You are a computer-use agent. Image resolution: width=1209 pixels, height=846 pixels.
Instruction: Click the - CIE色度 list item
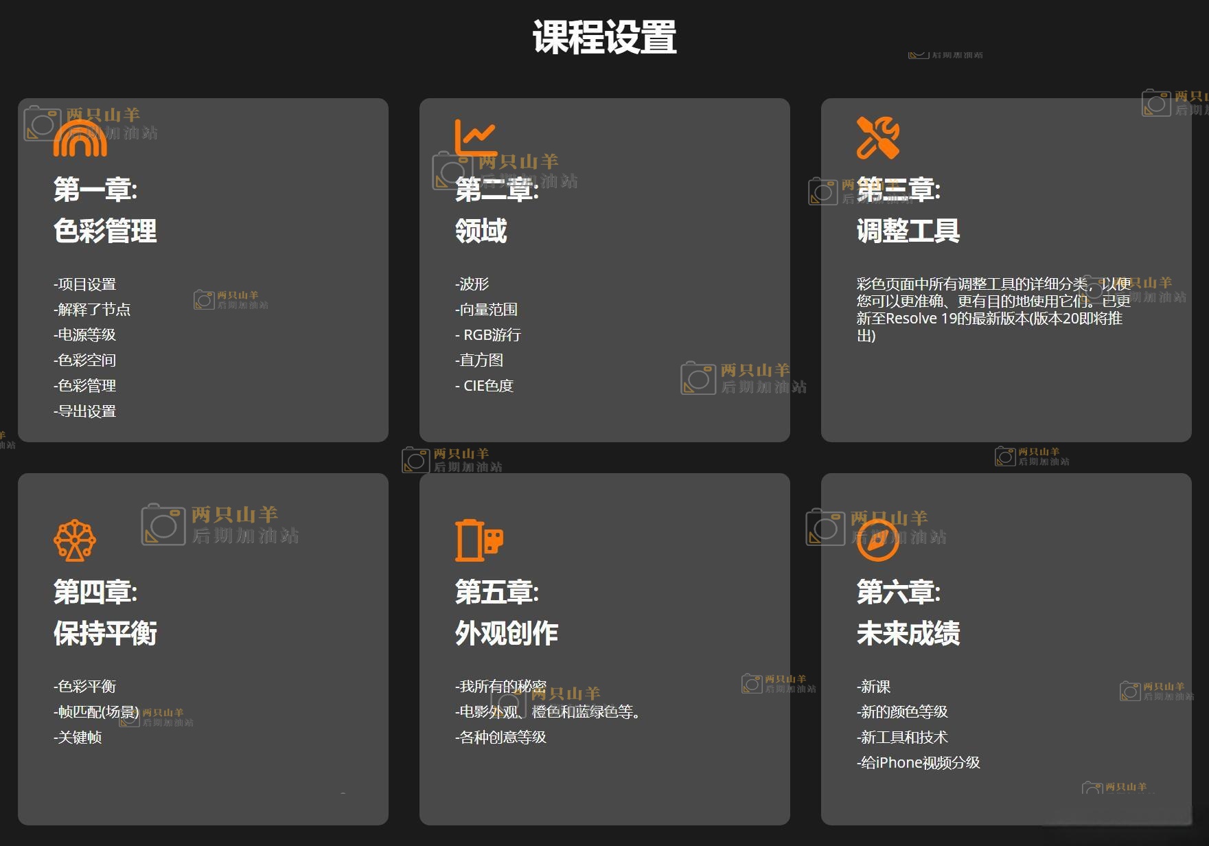484,386
